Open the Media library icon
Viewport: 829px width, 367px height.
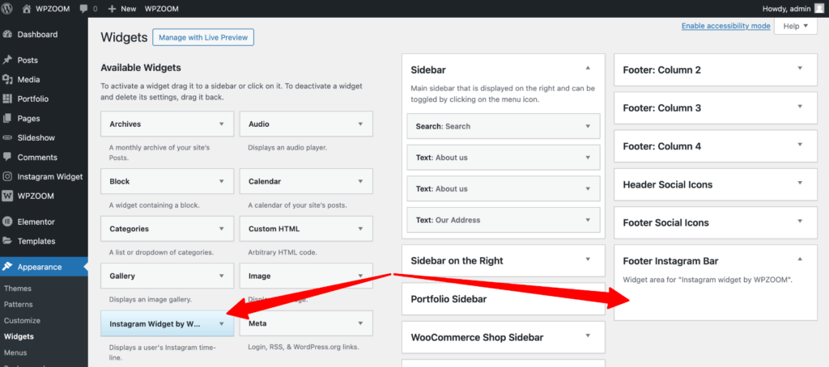pyautogui.click(x=8, y=80)
